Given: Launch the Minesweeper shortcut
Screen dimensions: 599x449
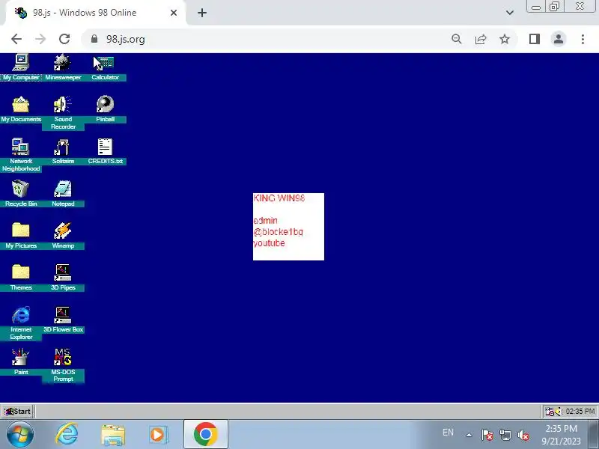Looking at the screenshot, I should pyautogui.click(x=63, y=67).
